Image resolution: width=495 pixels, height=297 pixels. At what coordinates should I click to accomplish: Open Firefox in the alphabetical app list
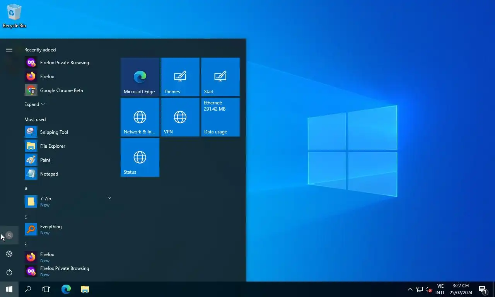(68, 257)
